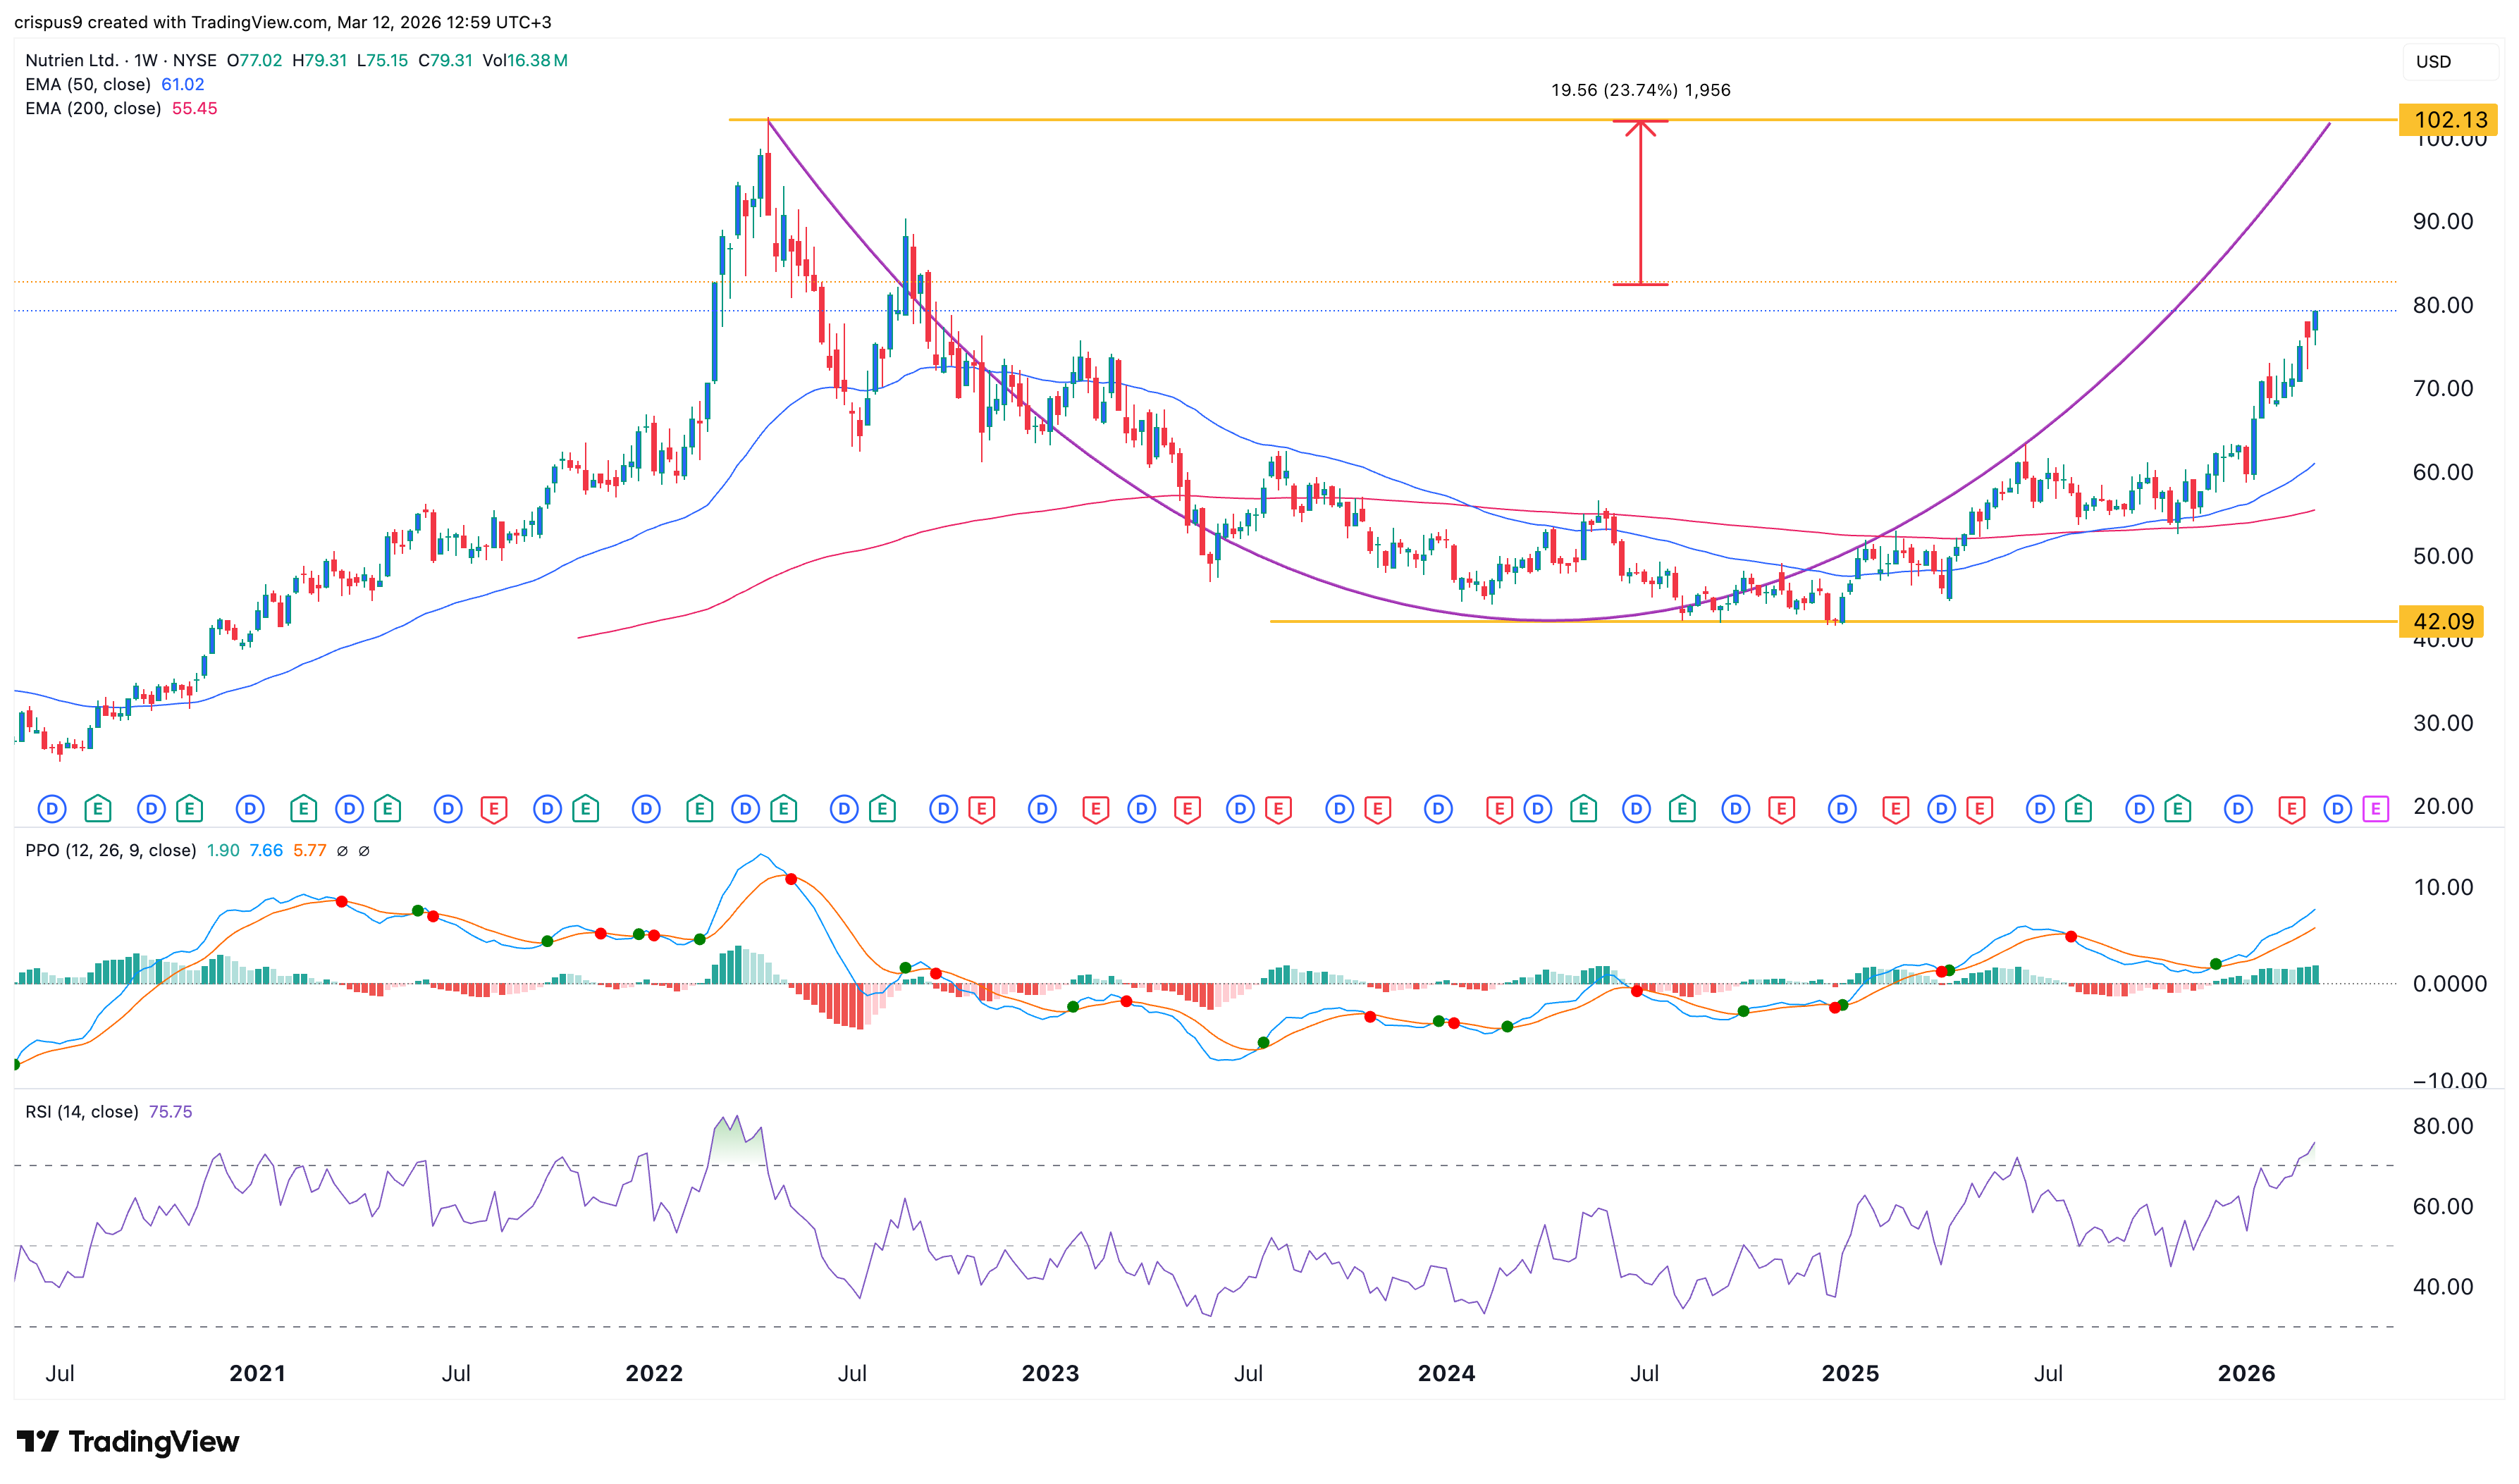Click the purple upcoming earnings E marker
Image resolution: width=2519 pixels, height=1484 pixels.
click(2375, 808)
